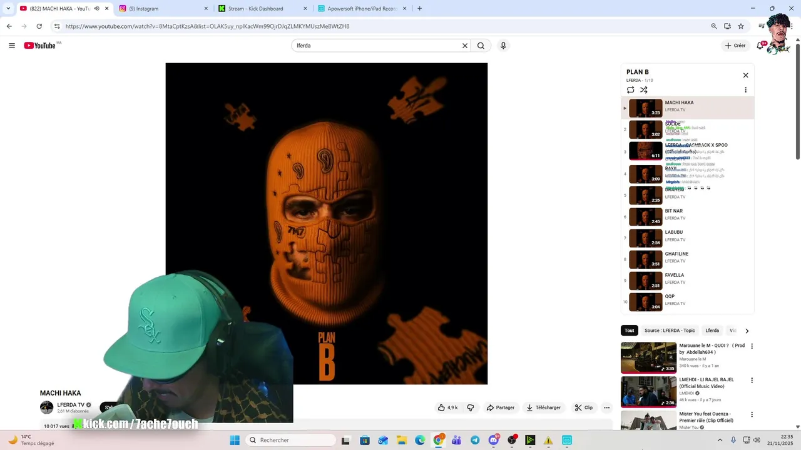Open options for Mister You video
Viewport: 801px width, 450px height.
point(752,414)
